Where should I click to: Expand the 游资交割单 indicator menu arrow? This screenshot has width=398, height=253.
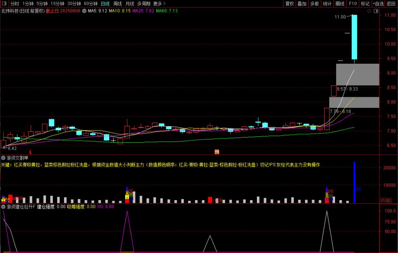[3, 158]
